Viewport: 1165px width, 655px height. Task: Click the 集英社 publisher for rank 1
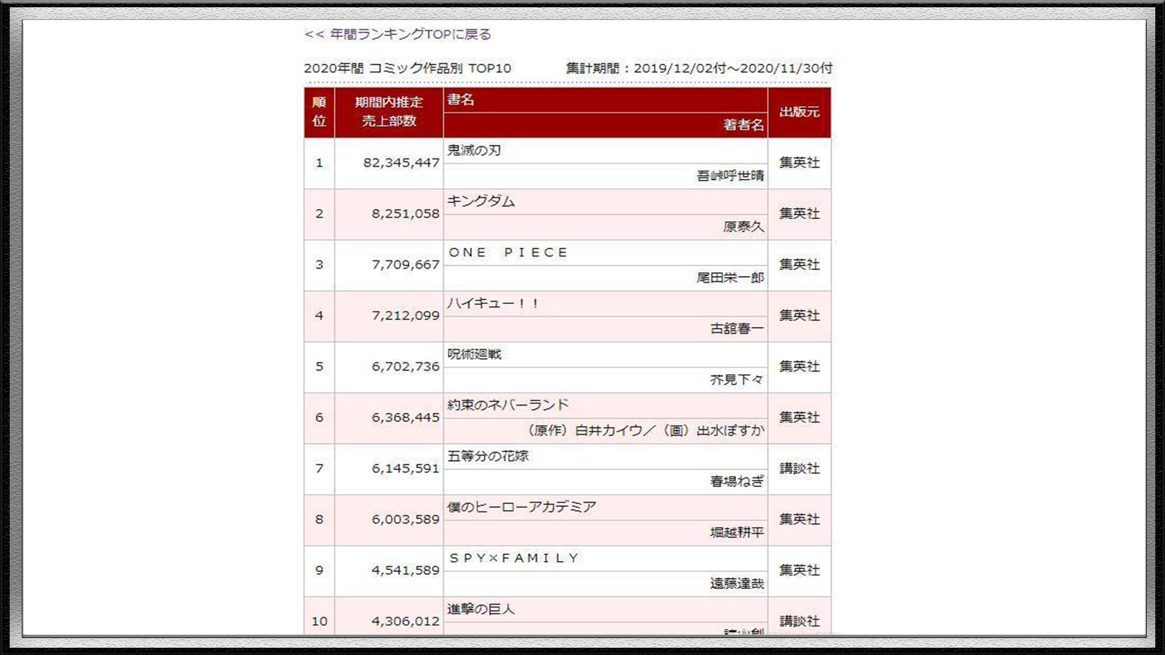tap(800, 164)
